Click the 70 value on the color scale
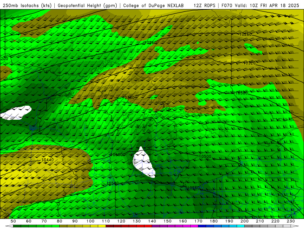 point(44,221)
